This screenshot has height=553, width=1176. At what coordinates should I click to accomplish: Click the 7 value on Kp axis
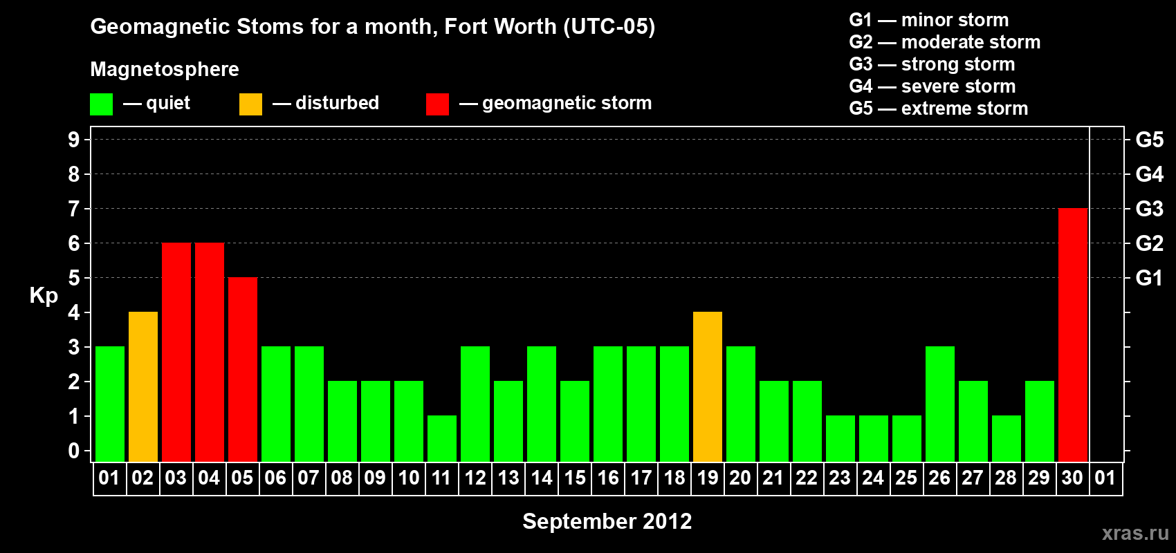74,209
